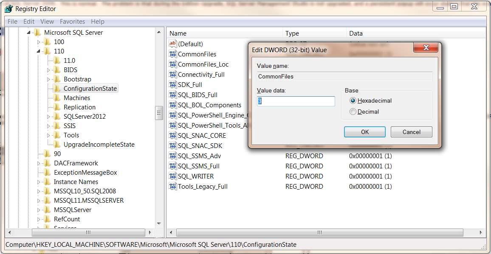Open the Help menu
Image resolution: width=491 pixels, height=254 pixels.
pyautogui.click(x=98, y=22)
